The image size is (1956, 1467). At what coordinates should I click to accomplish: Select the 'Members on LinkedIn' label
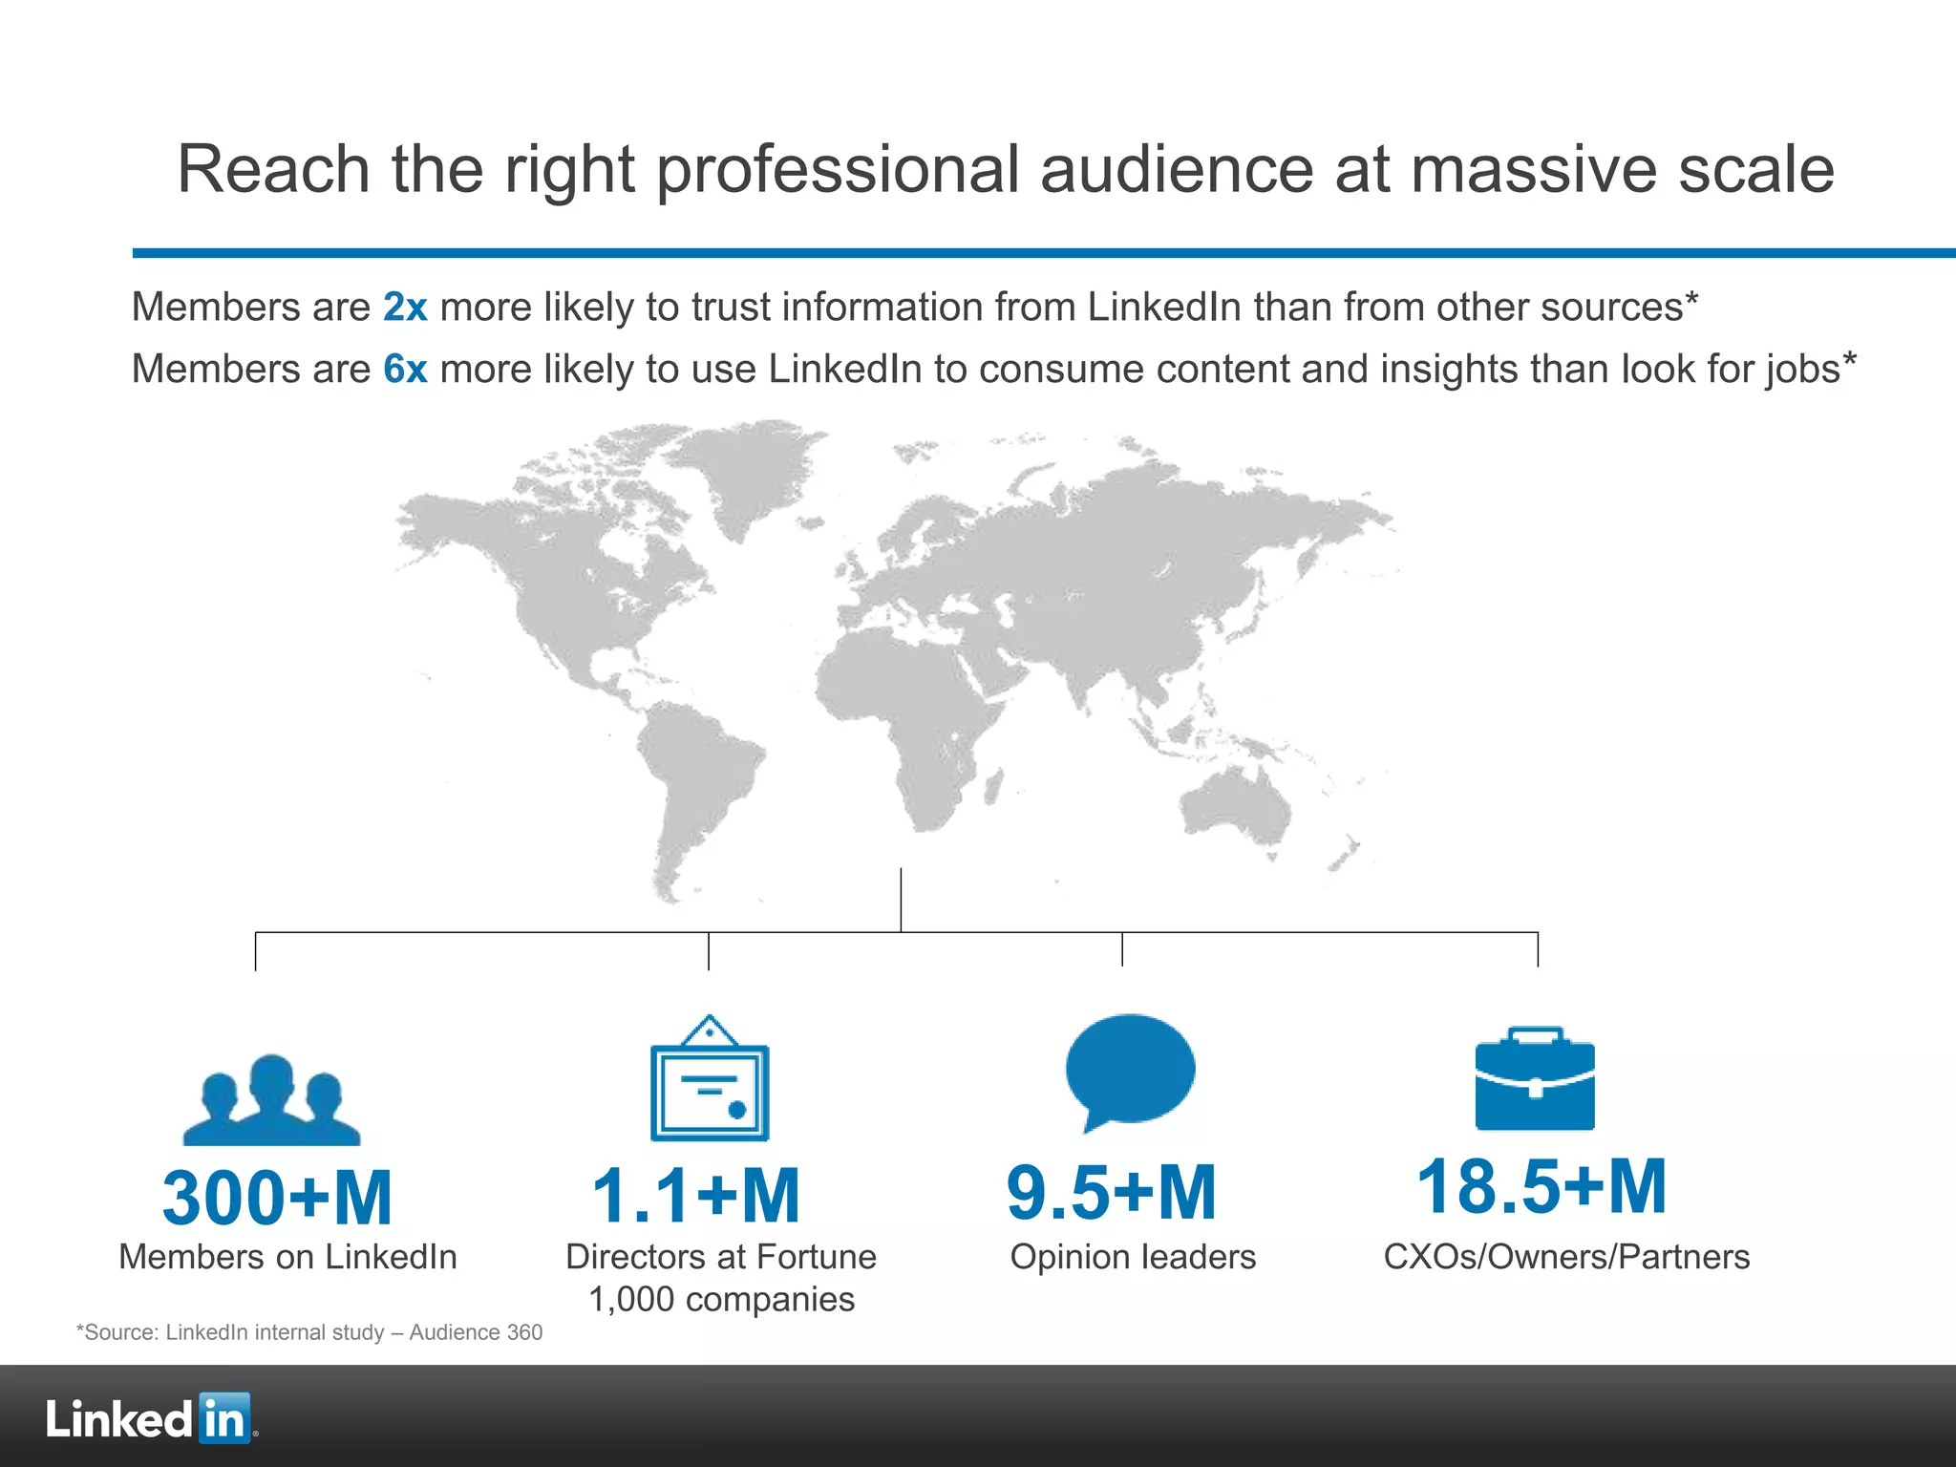(x=287, y=1257)
